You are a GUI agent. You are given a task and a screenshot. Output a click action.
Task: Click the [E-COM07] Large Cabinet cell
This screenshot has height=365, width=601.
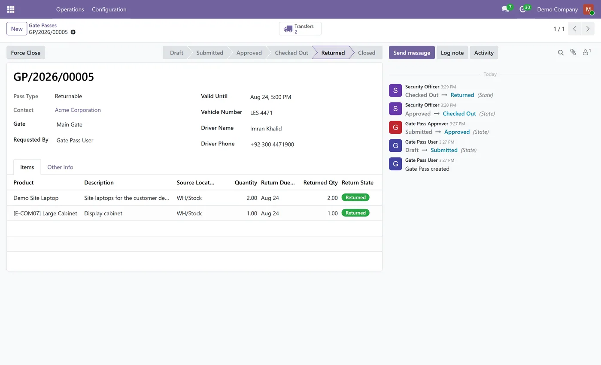point(45,213)
